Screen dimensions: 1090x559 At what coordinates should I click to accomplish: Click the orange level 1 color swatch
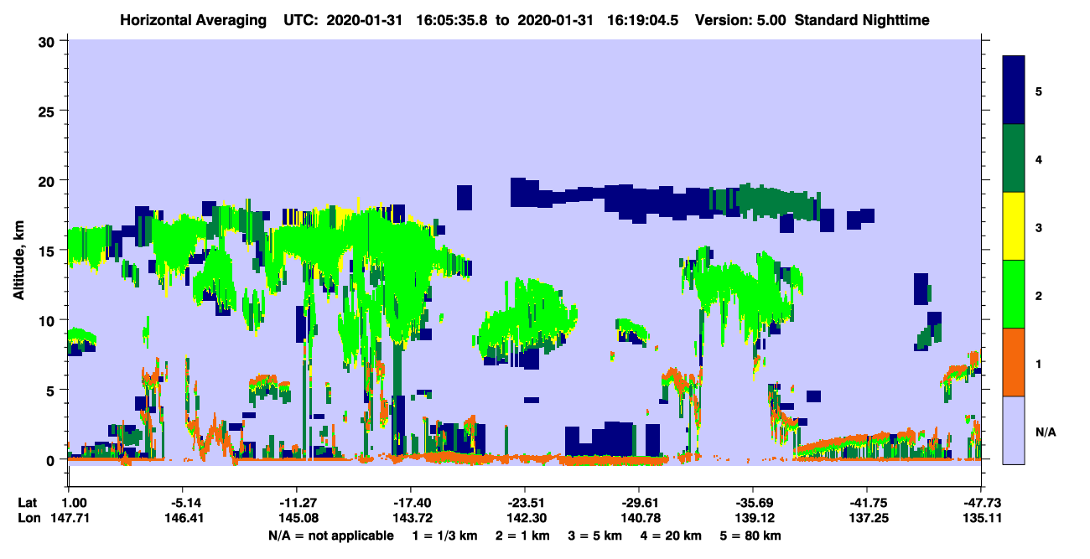pyautogui.click(x=1014, y=361)
